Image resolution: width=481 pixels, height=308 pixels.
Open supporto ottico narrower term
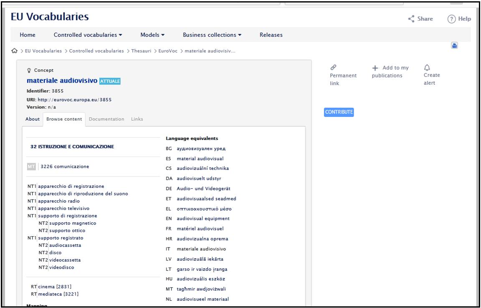pyautogui.click(x=67, y=230)
